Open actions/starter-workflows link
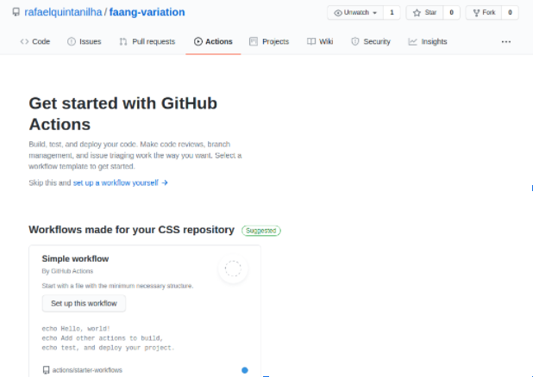Screen dimensions: 533x377 pyautogui.click(x=86, y=370)
